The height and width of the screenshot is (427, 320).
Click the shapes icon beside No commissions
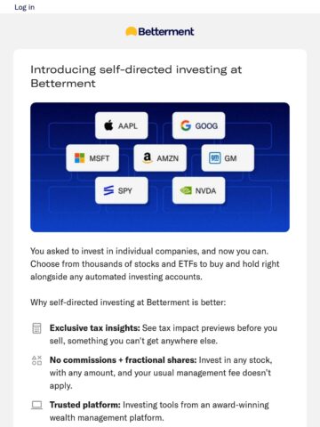pyautogui.click(x=36, y=360)
